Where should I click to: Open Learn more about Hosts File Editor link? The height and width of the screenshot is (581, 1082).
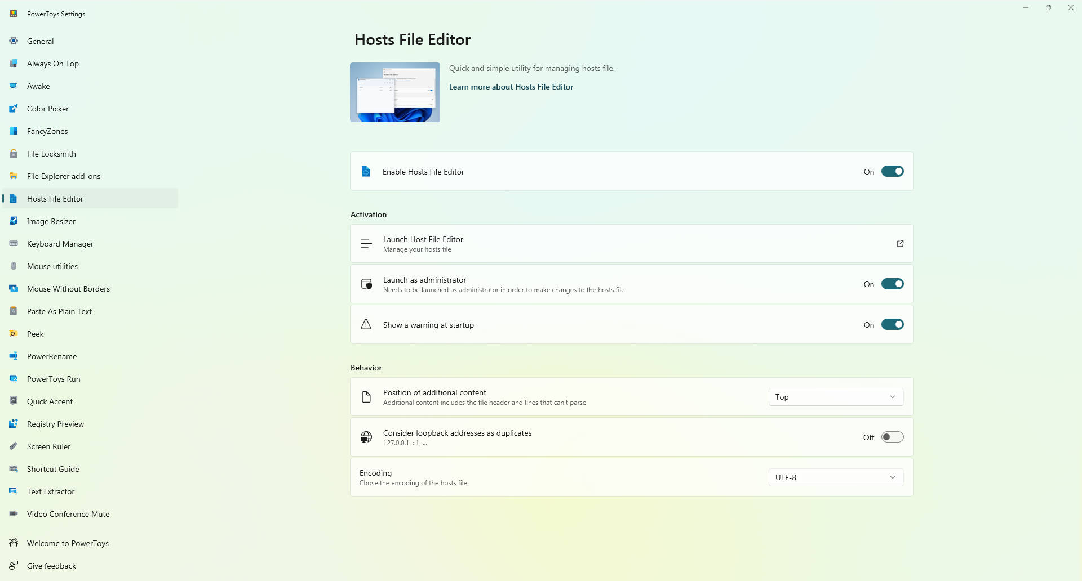[511, 87]
